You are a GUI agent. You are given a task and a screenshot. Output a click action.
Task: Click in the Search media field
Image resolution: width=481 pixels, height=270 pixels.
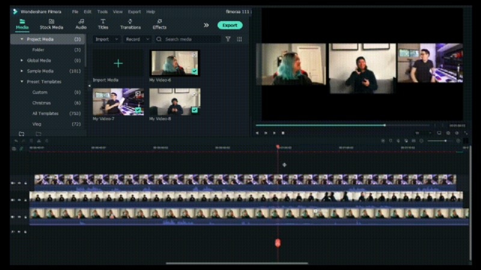188,39
